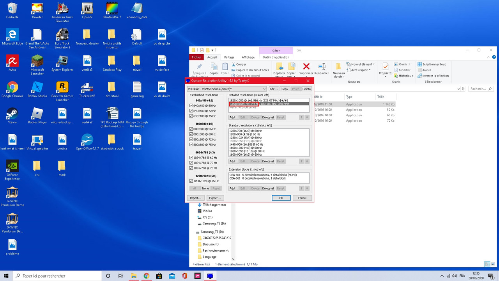Click the Renommer icon in the ribbon
The width and height of the screenshot is (499, 281).
coord(322,68)
